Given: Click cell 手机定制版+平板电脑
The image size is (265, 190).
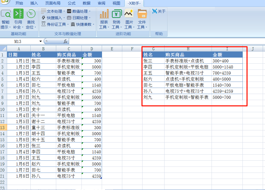Looking at the screenshot, I should (188, 67).
